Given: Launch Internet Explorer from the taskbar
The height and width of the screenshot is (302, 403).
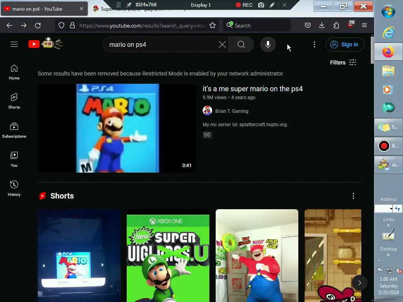Looking at the screenshot, I should [x=388, y=32].
